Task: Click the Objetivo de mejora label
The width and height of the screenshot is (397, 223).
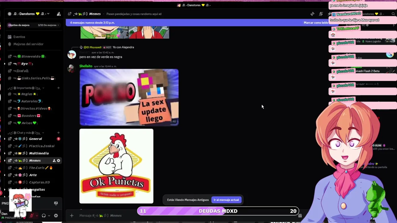Action: [19, 25]
